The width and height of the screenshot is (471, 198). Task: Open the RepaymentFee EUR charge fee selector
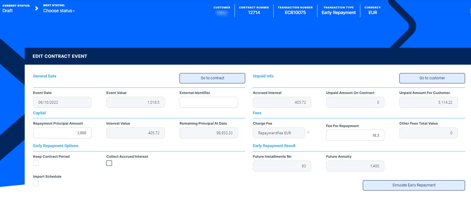coord(279,133)
